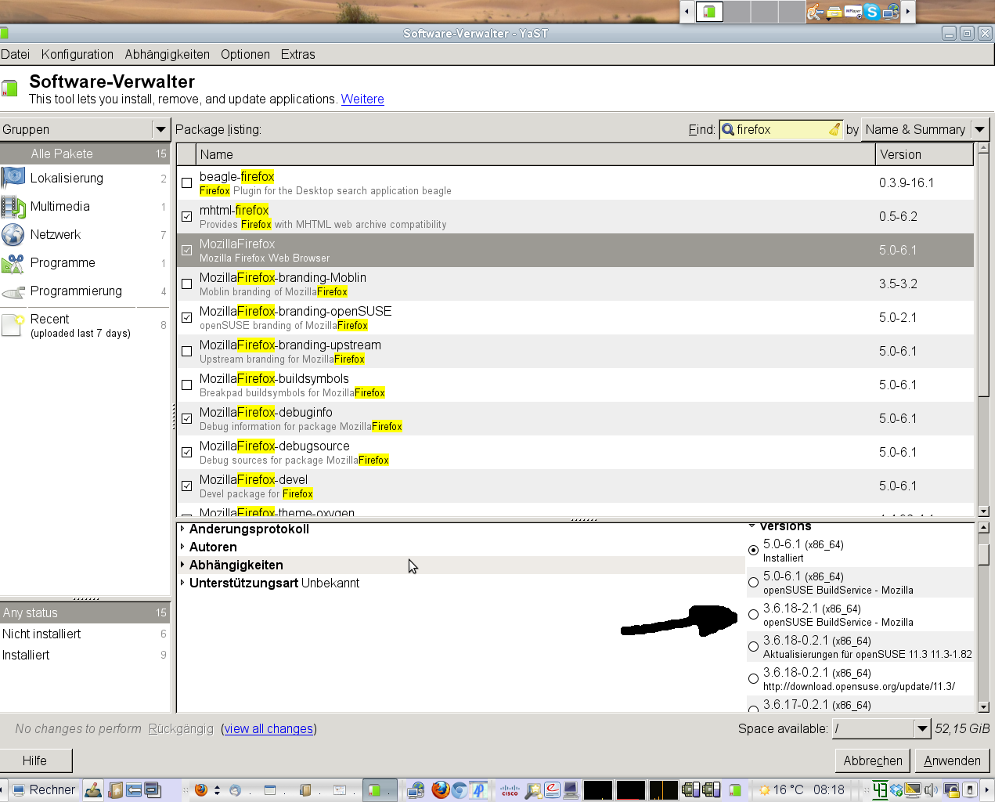Click the Find search input field

(781, 129)
